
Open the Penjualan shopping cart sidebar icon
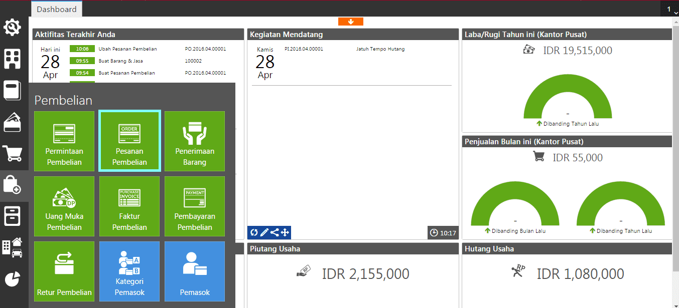pos(13,154)
